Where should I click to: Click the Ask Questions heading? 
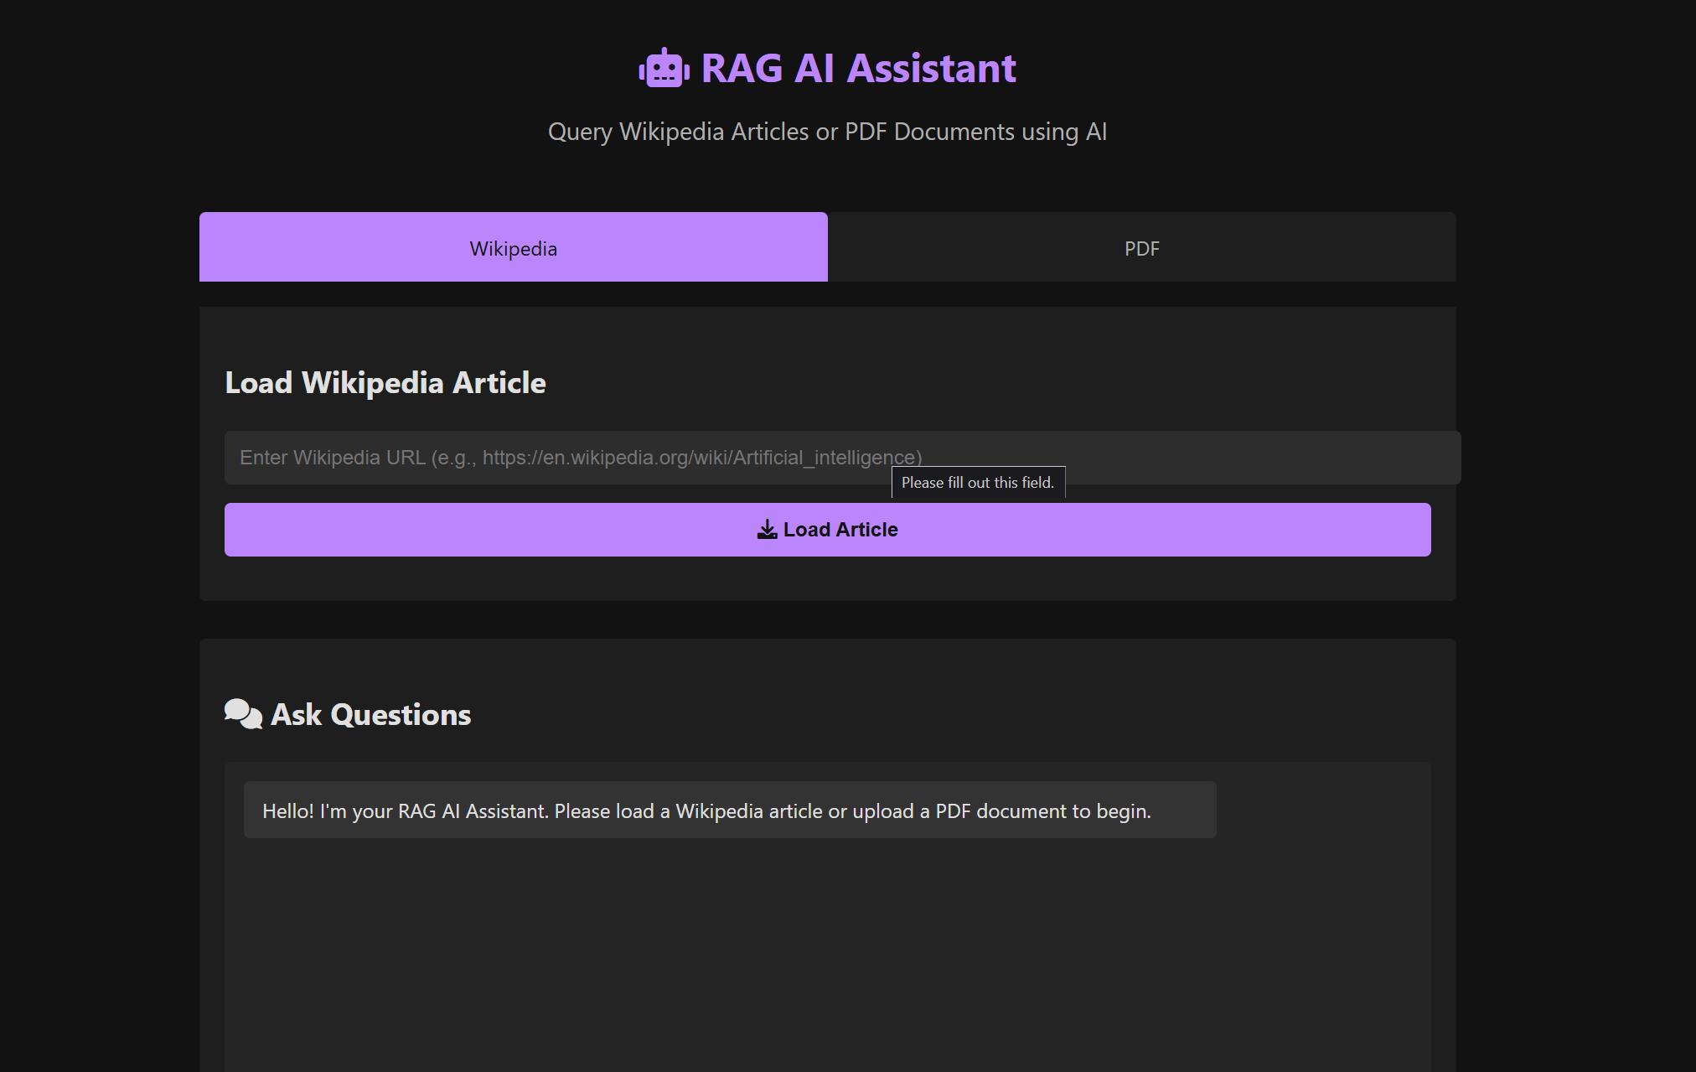point(370,715)
